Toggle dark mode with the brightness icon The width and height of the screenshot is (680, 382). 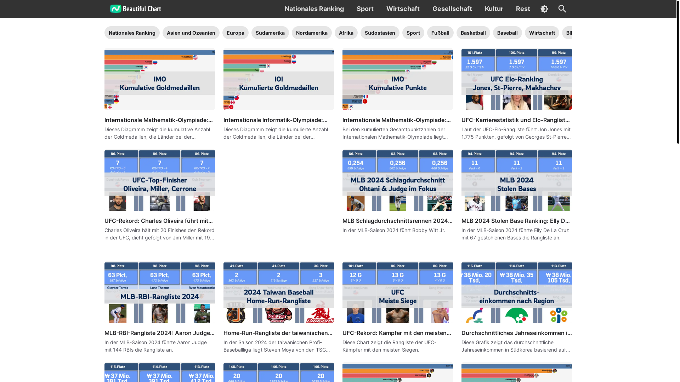(544, 9)
